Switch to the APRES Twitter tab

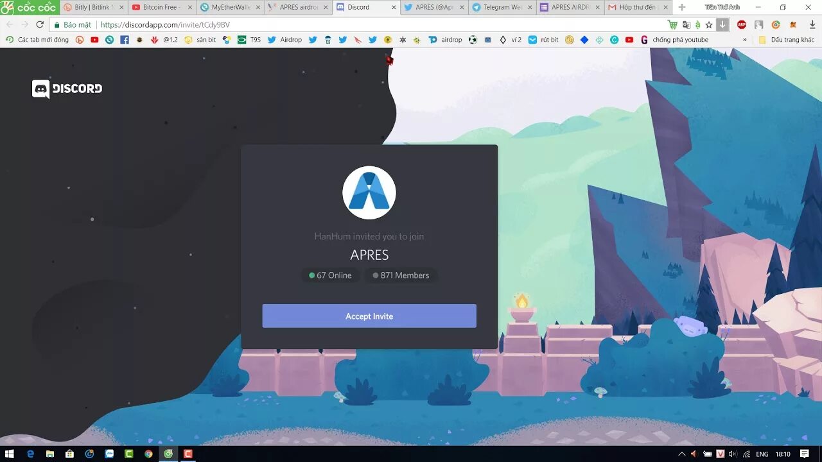434,7
